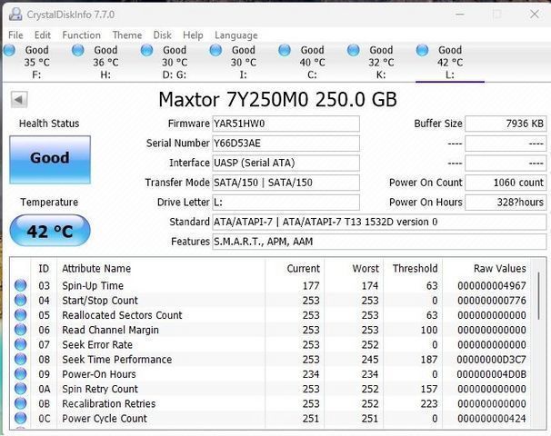Screen dimensions: 551x436
Task: Click status orb of Power Cycle Count row
Action: 20,418
